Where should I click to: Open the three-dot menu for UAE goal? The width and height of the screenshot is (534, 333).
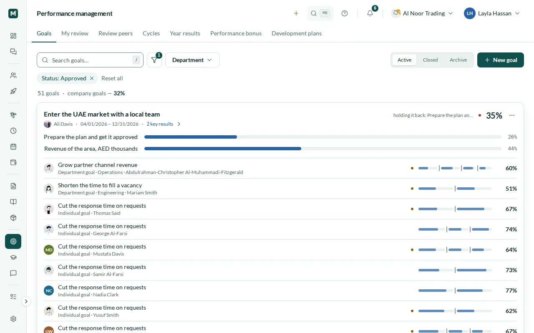[x=512, y=115]
